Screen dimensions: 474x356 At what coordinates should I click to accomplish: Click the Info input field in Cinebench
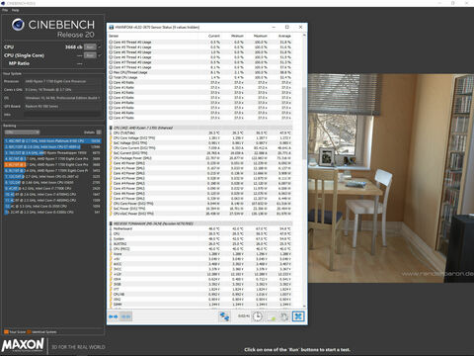pyautogui.click(x=62, y=115)
